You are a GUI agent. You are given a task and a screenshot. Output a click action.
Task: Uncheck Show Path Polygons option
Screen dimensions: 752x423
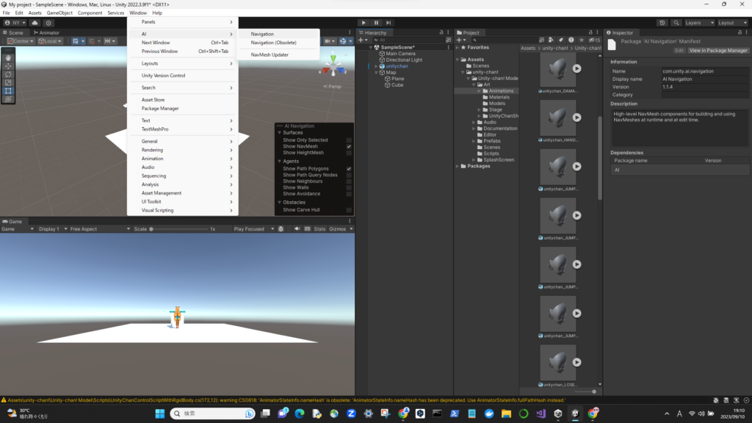(x=349, y=169)
